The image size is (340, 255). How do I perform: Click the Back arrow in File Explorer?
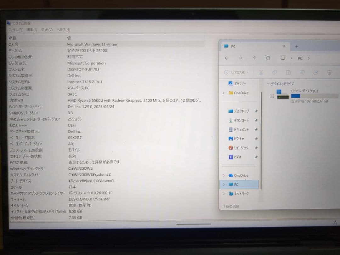pyautogui.click(x=227, y=58)
